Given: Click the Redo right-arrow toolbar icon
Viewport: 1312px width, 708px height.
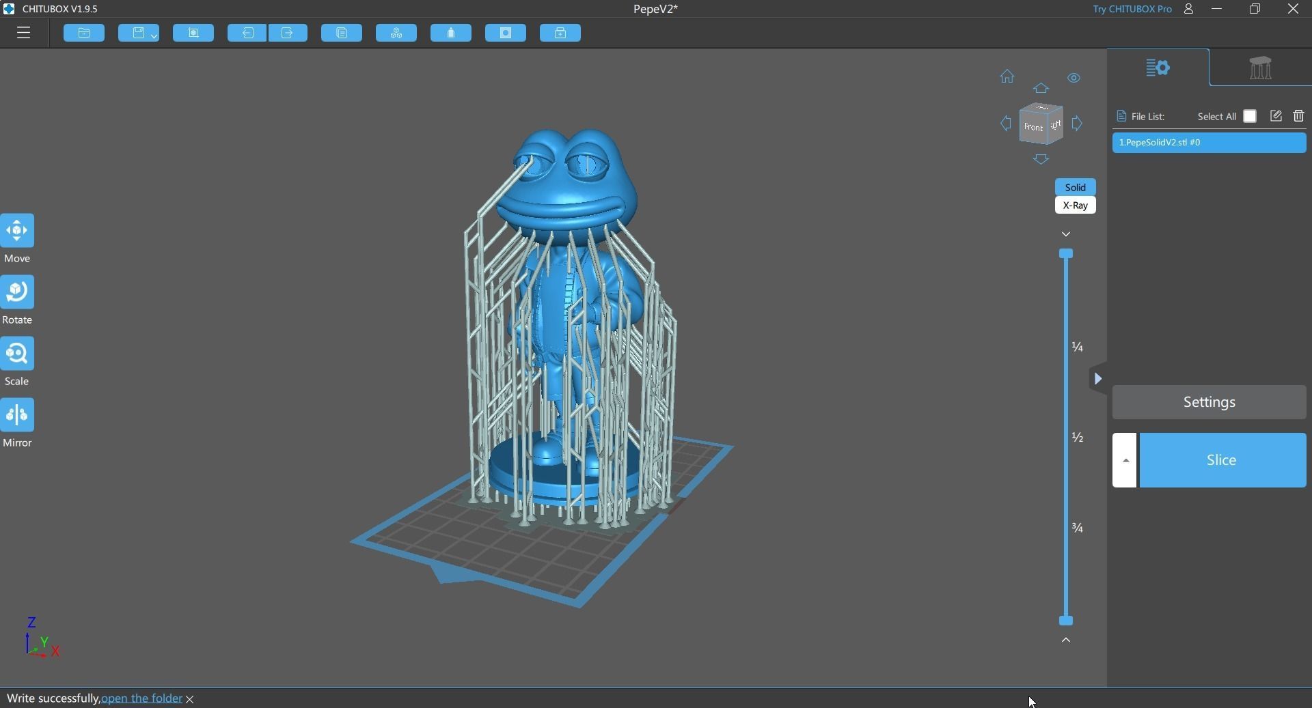Looking at the screenshot, I should (x=288, y=33).
